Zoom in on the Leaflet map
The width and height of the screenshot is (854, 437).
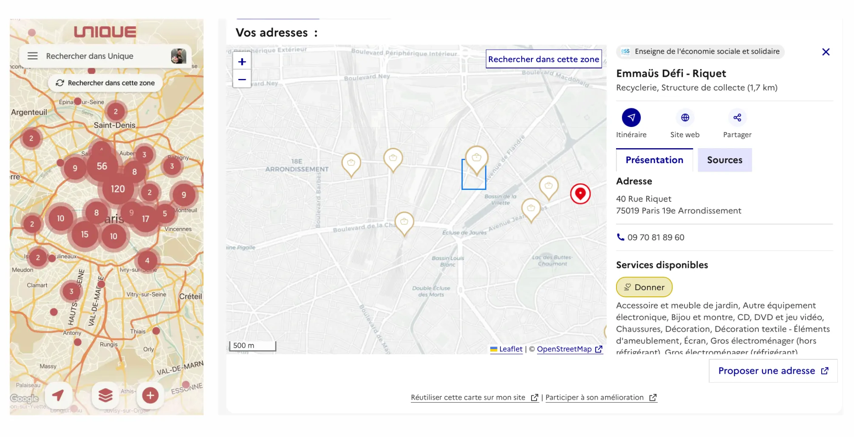242,62
